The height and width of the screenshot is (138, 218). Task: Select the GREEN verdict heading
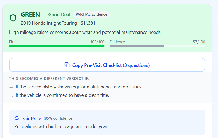[30, 14]
